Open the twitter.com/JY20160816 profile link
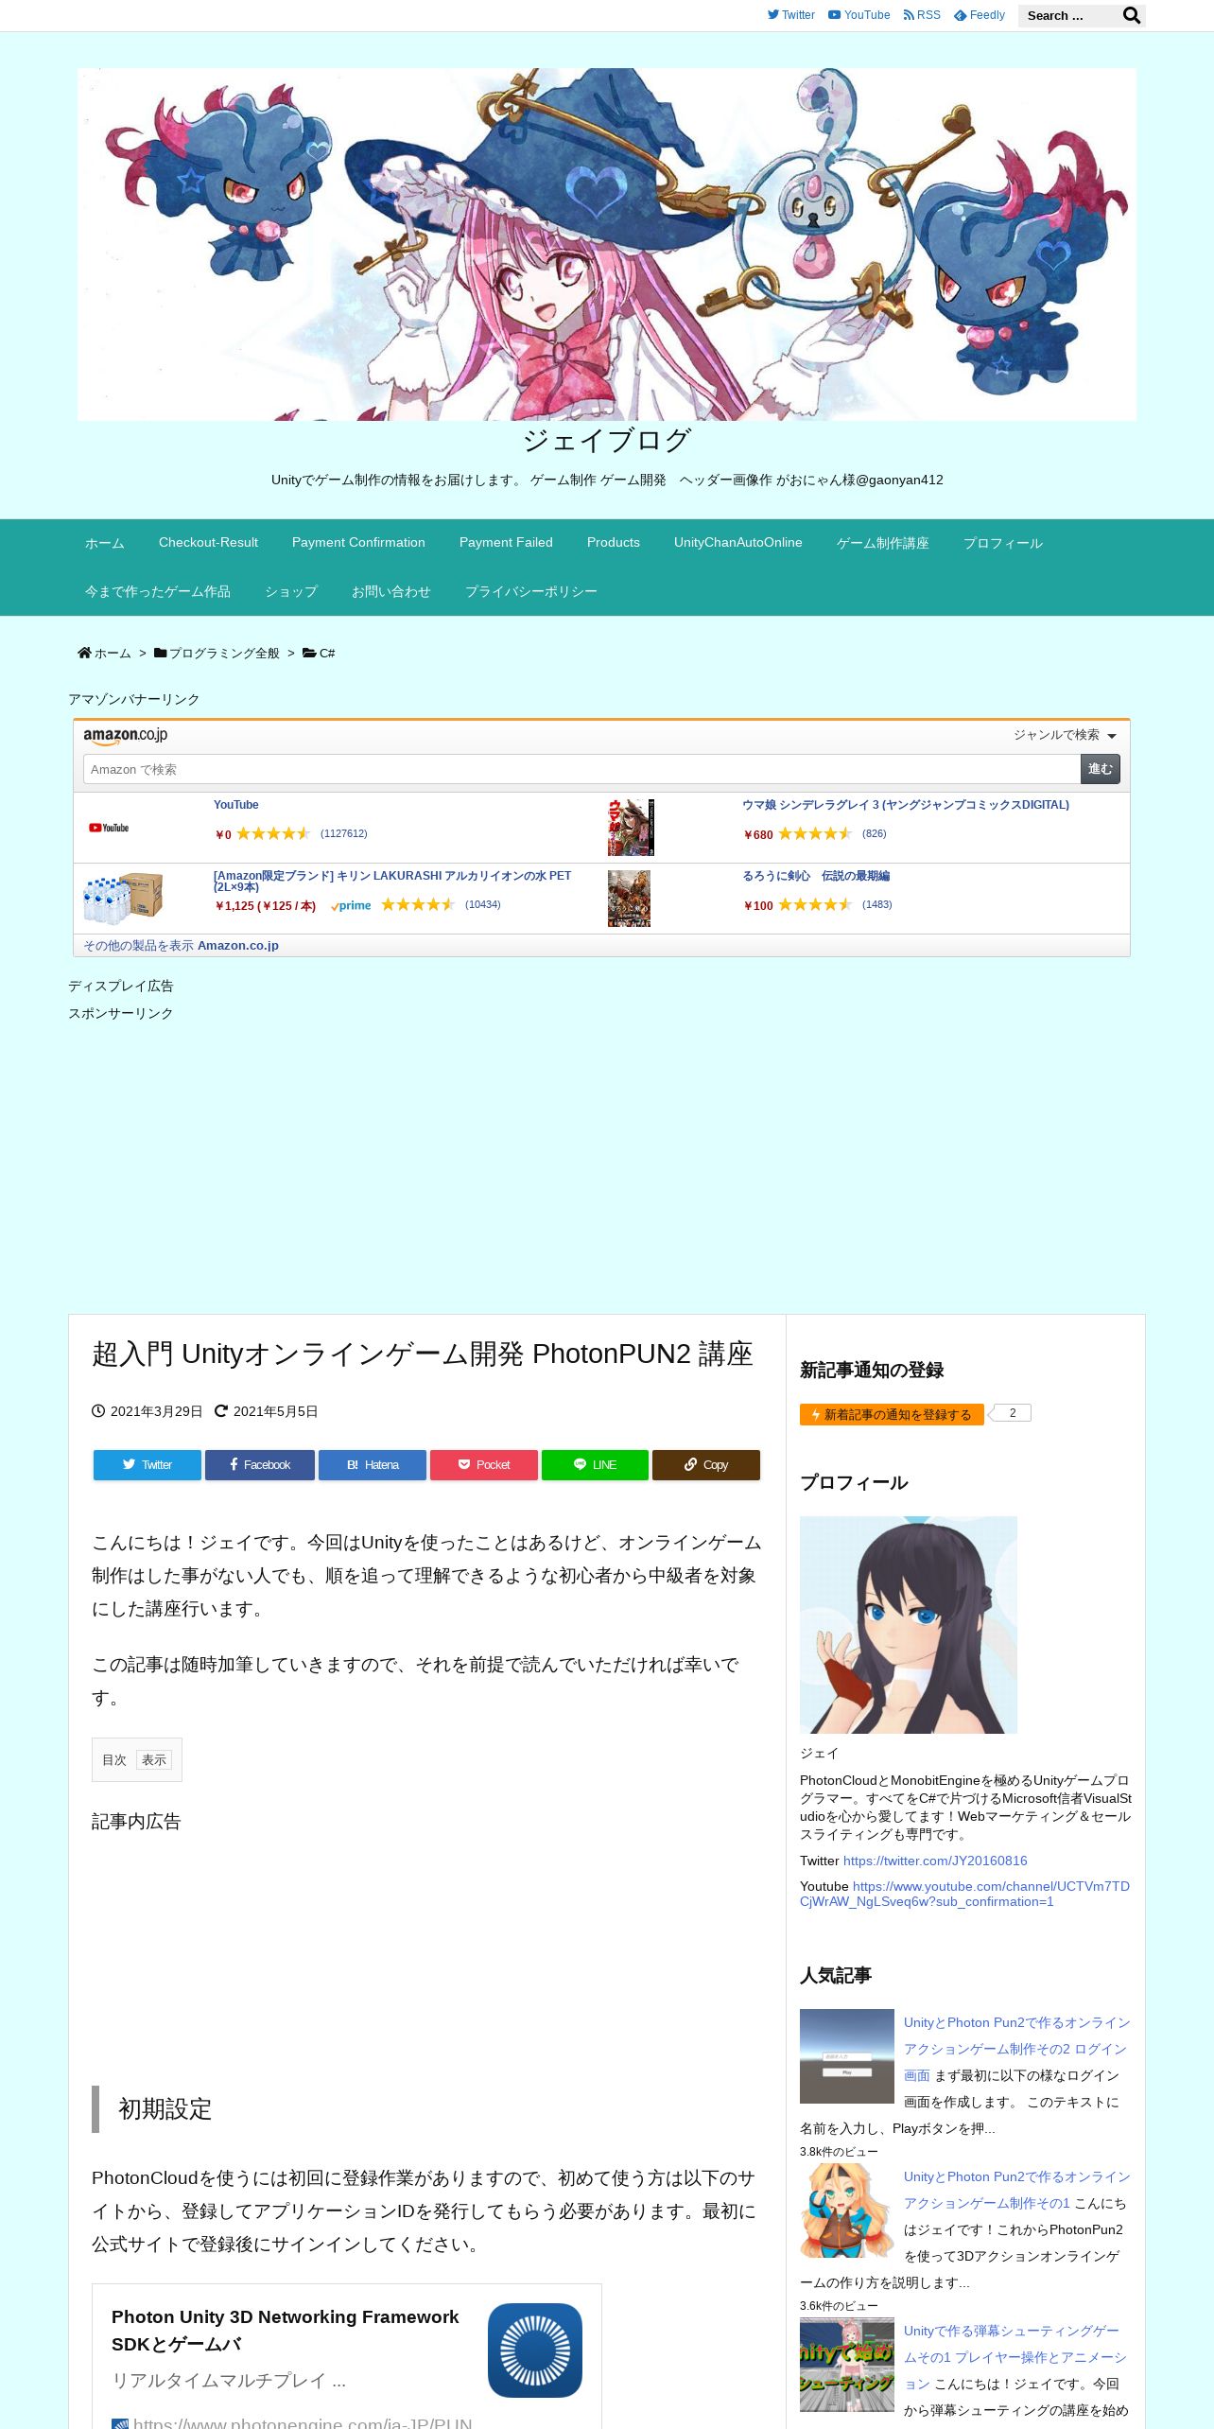1214x2429 pixels. click(935, 1861)
